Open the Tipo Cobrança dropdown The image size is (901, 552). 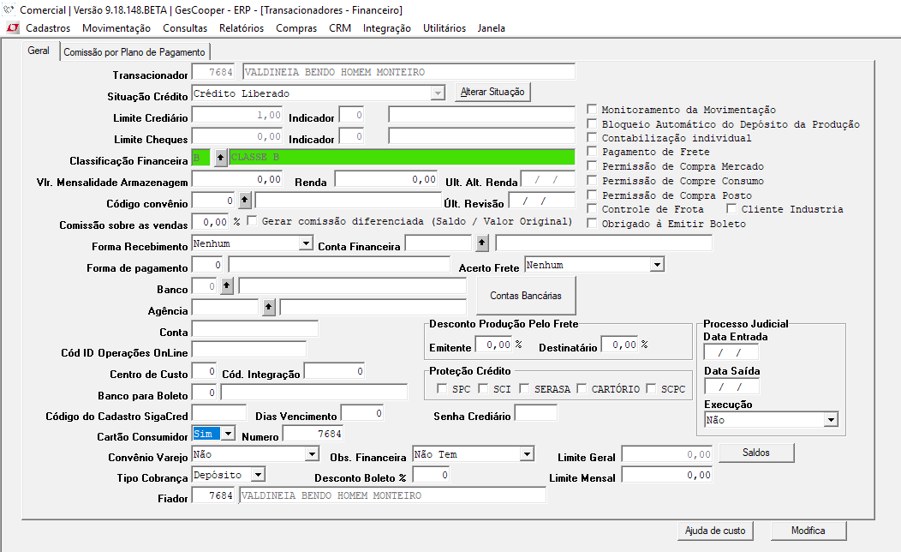[x=259, y=475]
